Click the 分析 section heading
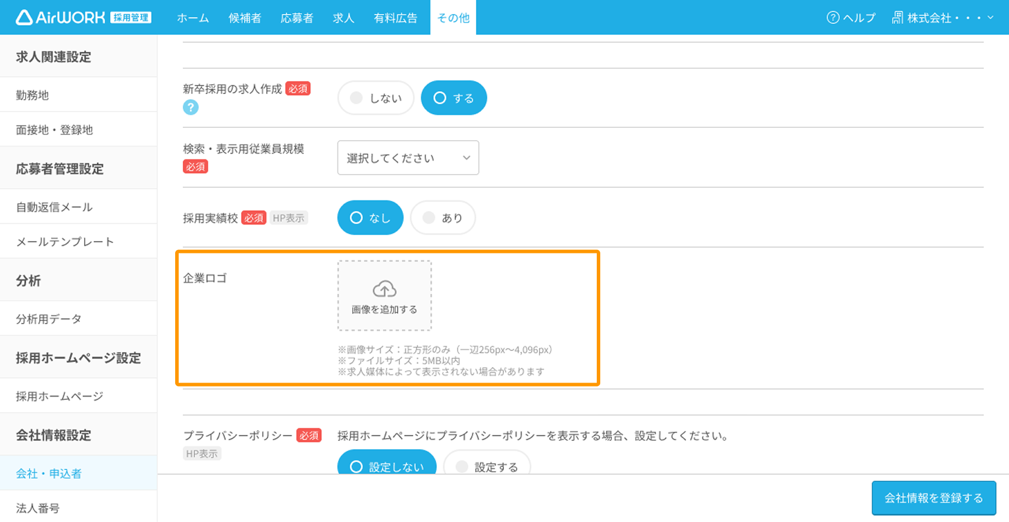Image resolution: width=1009 pixels, height=522 pixels. pyautogui.click(x=28, y=281)
